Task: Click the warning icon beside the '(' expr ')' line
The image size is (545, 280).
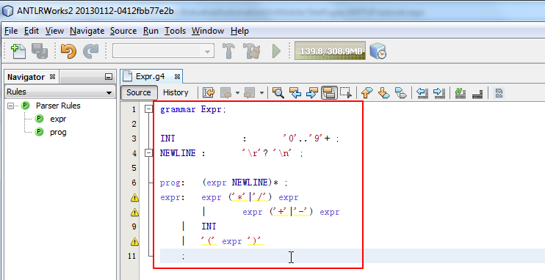Action: [134, 241]
